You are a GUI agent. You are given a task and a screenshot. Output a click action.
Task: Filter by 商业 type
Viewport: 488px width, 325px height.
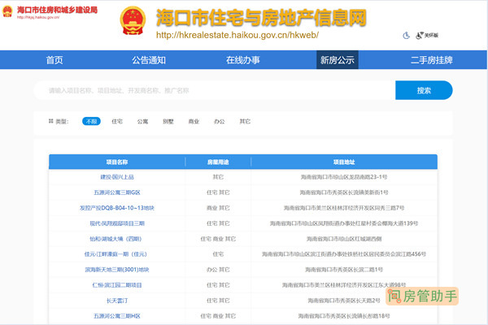click(x=194, y=121)
